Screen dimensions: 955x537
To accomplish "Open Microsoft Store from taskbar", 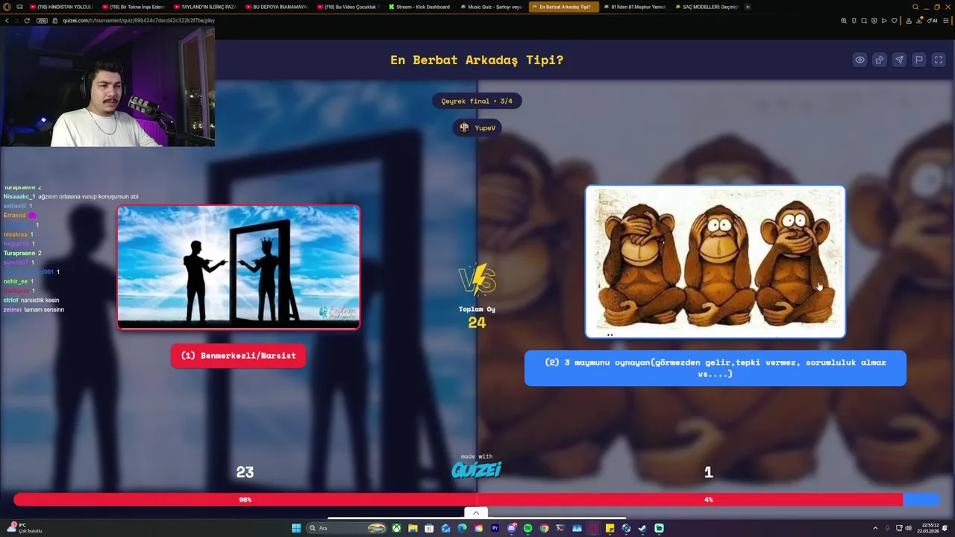I will tap(429, 528).
